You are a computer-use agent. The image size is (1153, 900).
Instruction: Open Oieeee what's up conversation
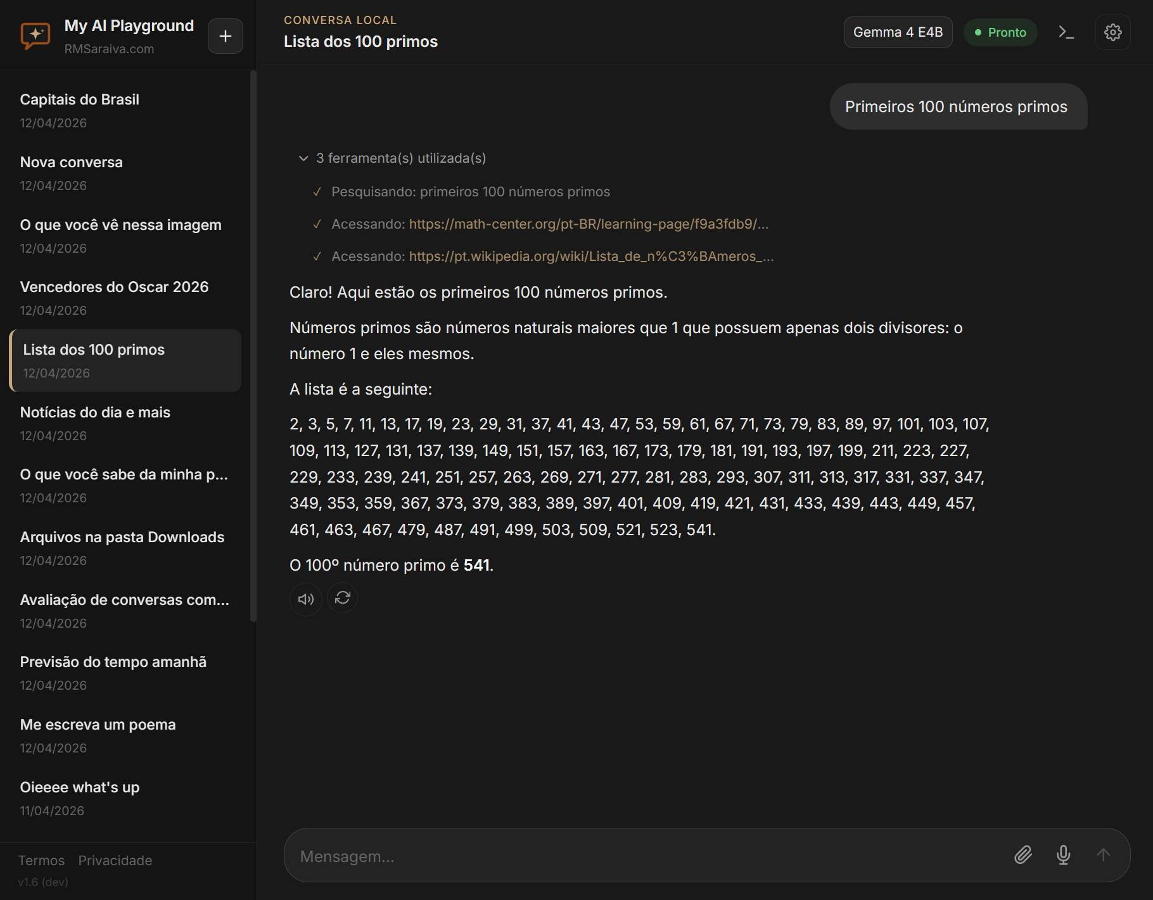125,798
